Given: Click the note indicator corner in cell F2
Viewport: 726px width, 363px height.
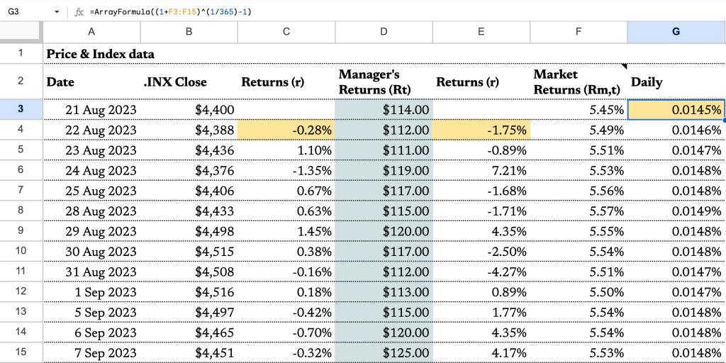Looking at the screenshot, I should click(x=625, y=67).
